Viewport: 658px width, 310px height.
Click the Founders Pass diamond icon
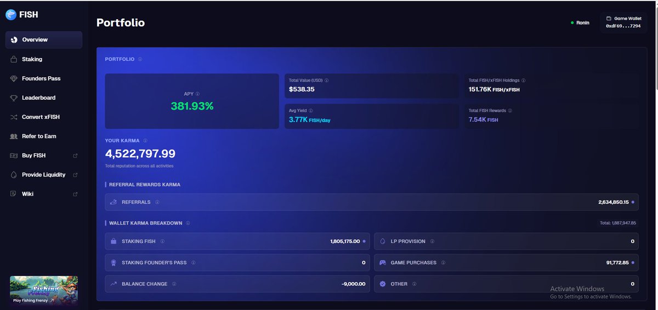[x=14, y=78]
